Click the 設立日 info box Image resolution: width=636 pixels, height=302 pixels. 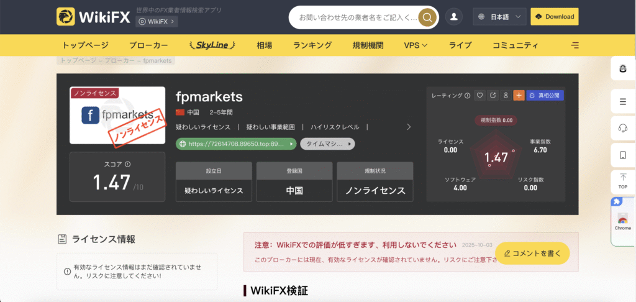pyautogui.click(x=214, y=182)
